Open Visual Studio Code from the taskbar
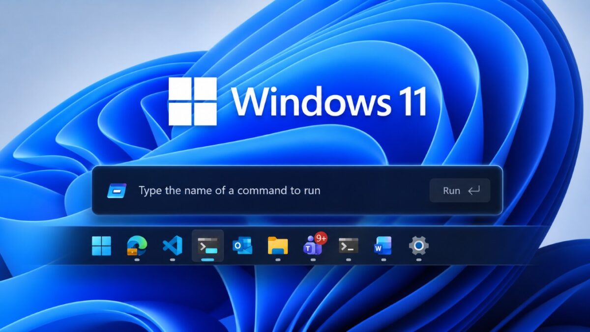This screenshot has height=332, width=590. click(173, 245)
